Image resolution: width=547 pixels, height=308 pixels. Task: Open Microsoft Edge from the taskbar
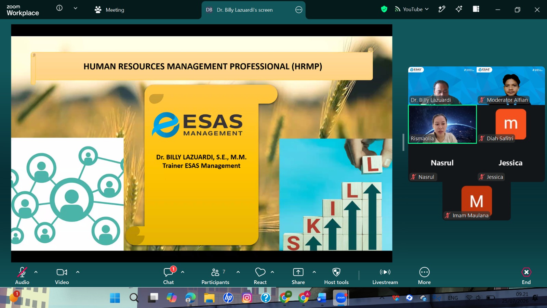click(190, 298)
